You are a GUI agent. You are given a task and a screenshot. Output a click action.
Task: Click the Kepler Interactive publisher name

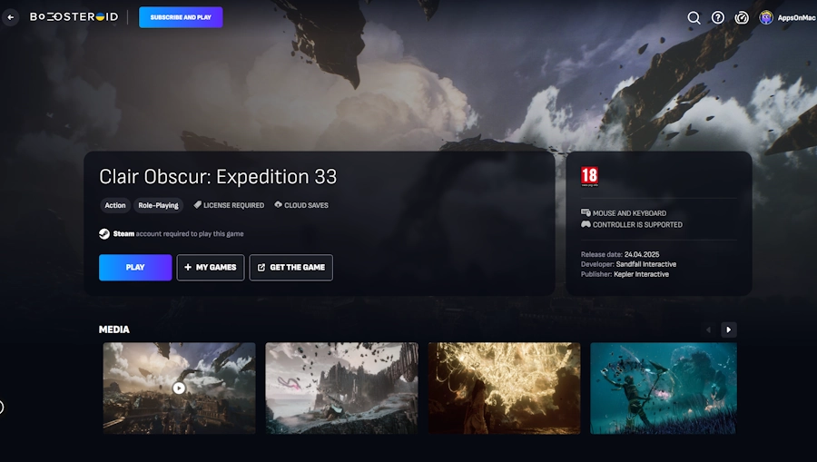[642, 274]
